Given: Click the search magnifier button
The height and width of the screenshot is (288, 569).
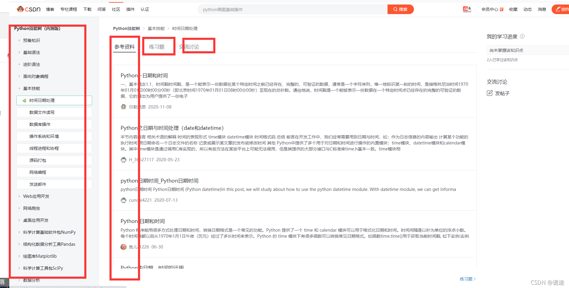Looking at the screenshot, I should click(400, 9).
